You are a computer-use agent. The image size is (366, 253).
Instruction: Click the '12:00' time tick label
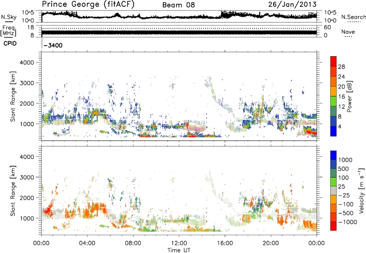coord(179,243)
